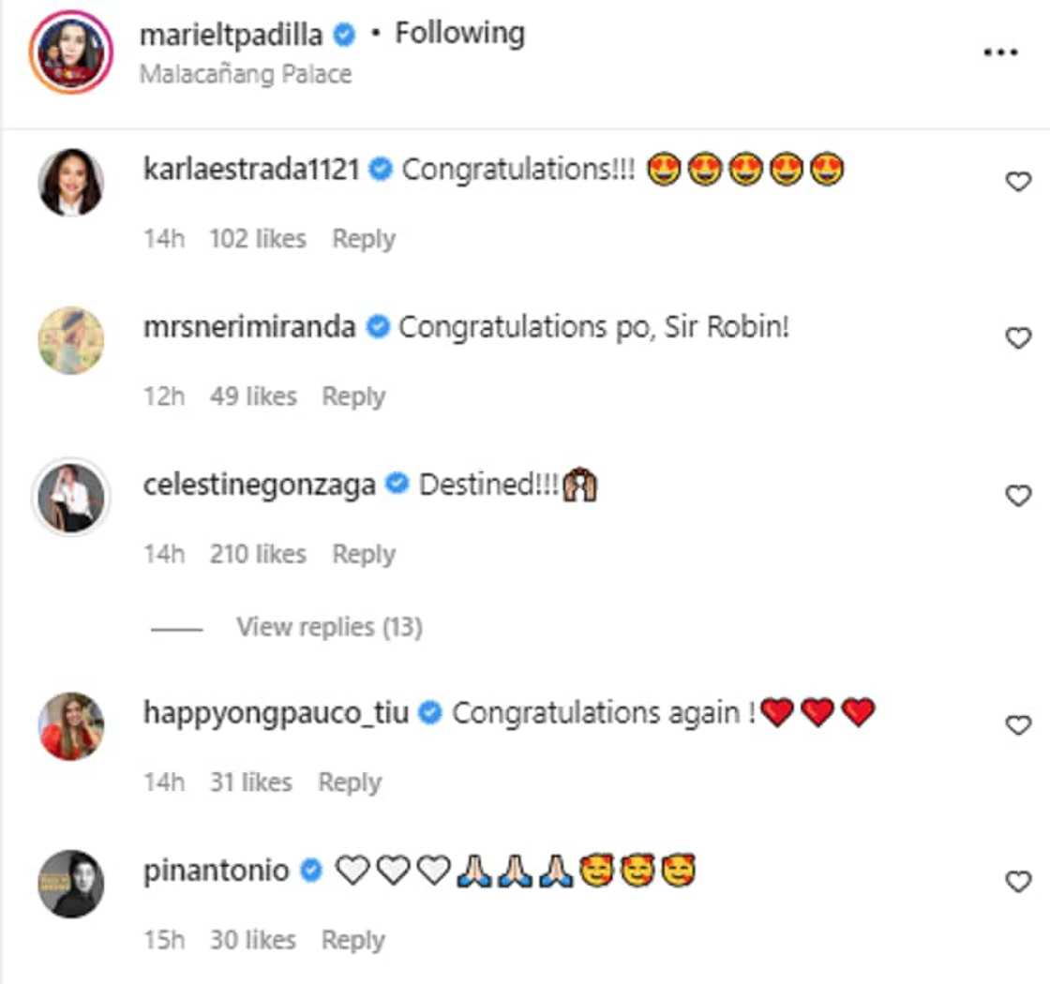Open the three-dot more options menu

(999, 52)
